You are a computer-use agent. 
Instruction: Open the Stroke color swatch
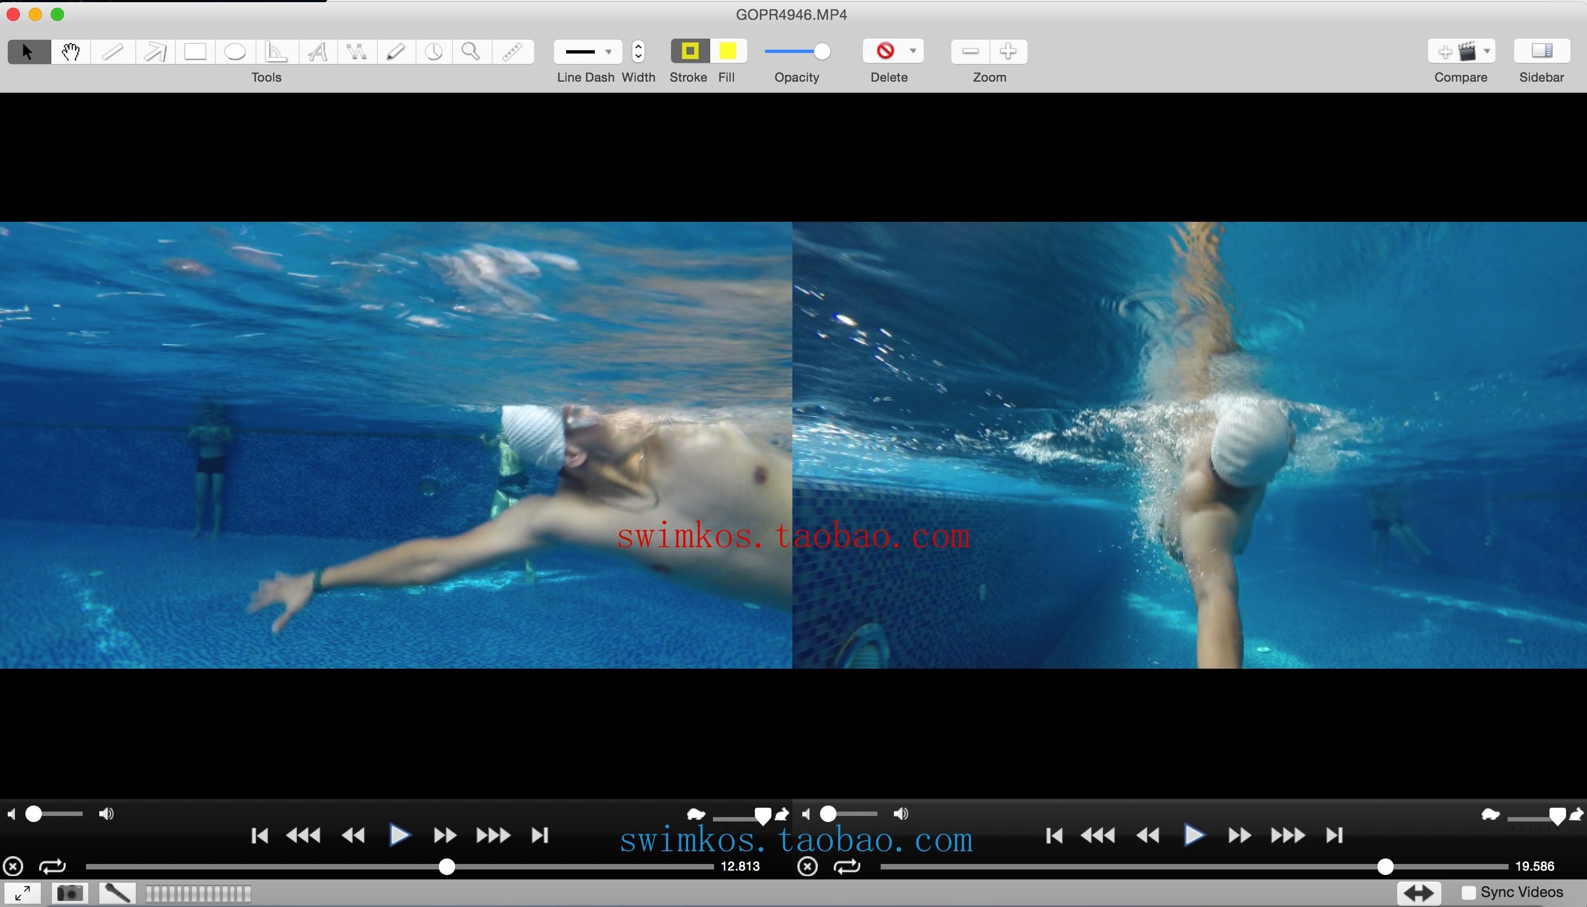click(690, 51)
